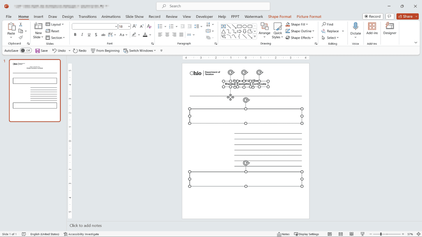Toggle Normal view in status bar

(329, 234)
